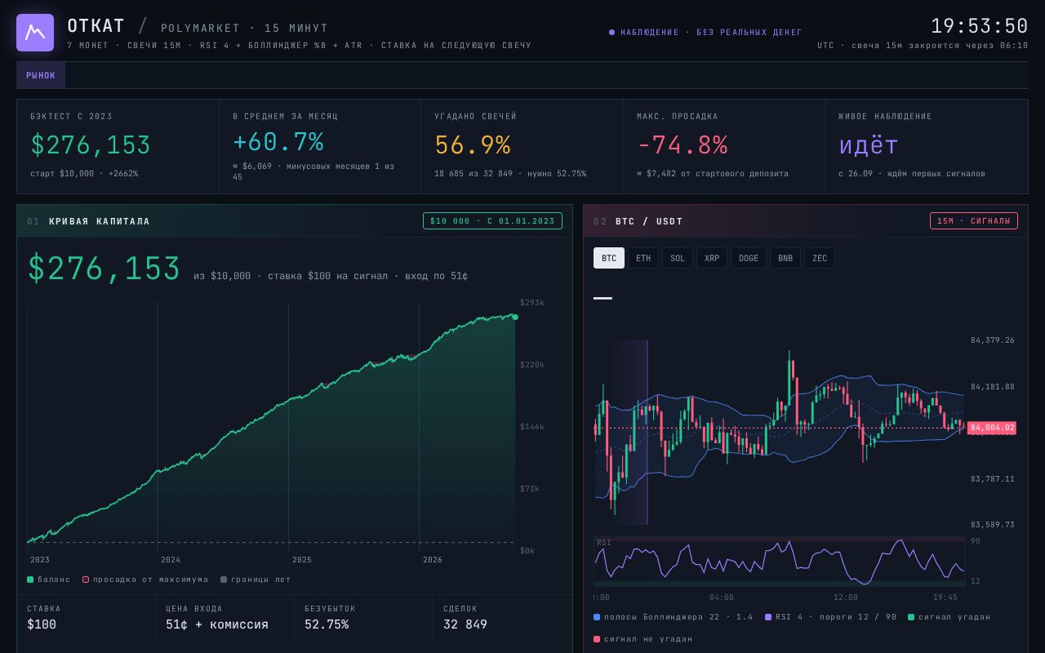This screenshot has width=1045, height=653.
Task: Click the green баланс legend marker
Action: tap(30, 580)
